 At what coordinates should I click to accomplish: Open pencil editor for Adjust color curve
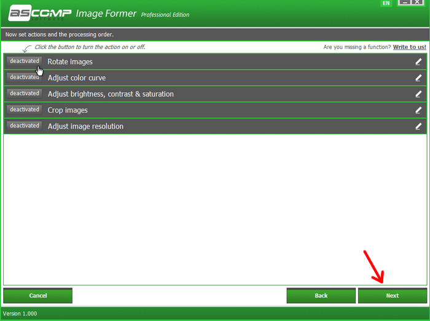pos(418,78)
